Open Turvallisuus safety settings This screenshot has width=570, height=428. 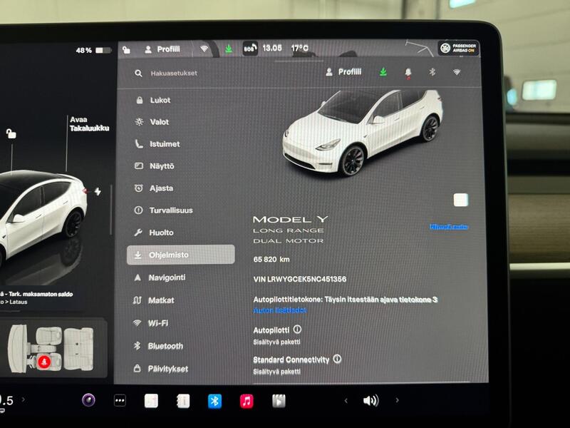click(175, 210)
